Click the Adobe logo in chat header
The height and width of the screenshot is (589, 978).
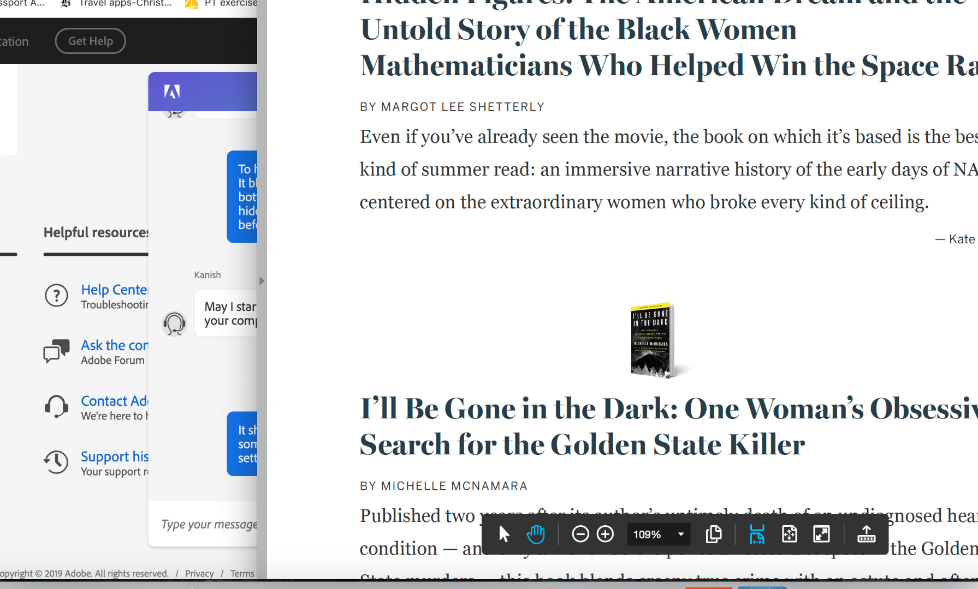pos(172,92)
